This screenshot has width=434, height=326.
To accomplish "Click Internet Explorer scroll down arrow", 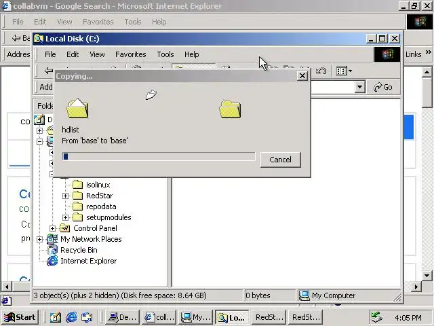I will click(x=427, y=275).
